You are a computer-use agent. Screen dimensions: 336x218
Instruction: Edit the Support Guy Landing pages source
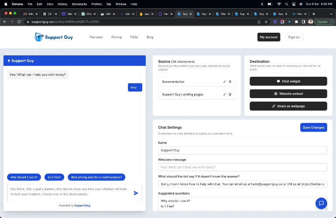(x=225, y=94)
